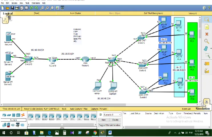Select web server Server0 on canvas
212x137 pixels.
8,37
